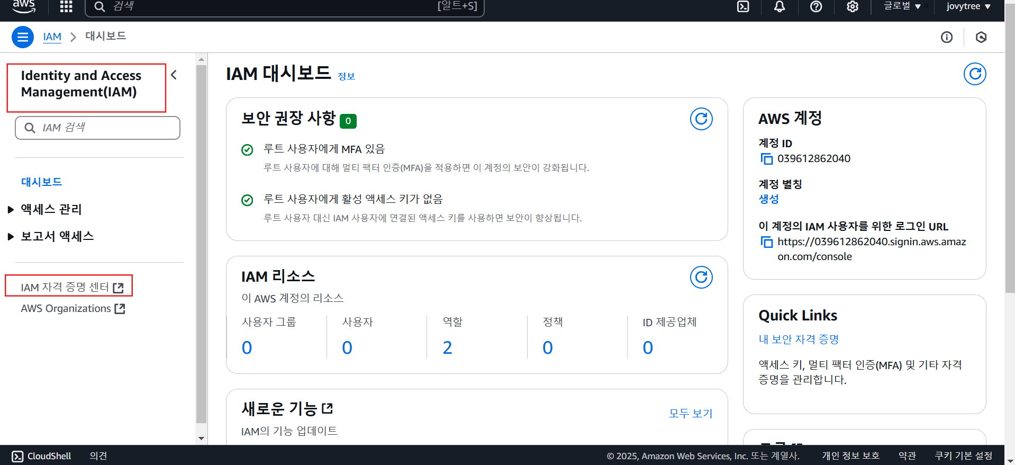Image resolution: width=1015 pixels, height=465 pixels.
Task: Click the Quick Links heading
Action: (x=798, y=316)
